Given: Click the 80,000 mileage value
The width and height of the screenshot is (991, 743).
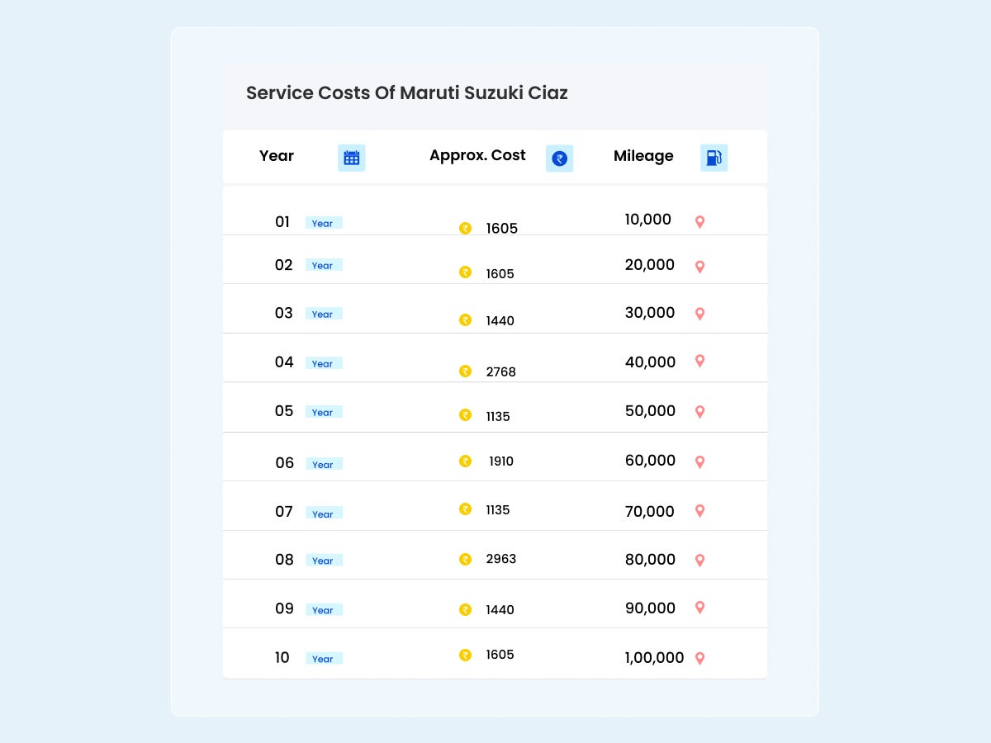Looking at the screenshot, I should (x=651, y=560).
